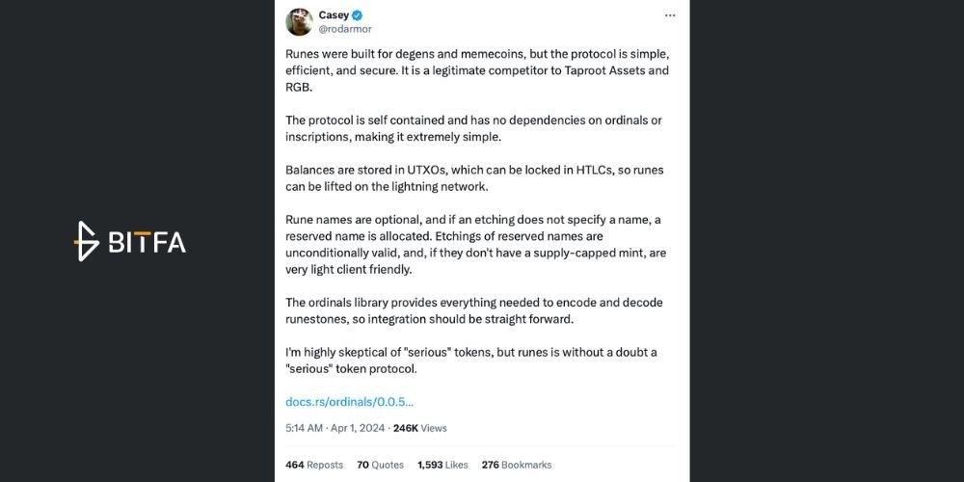The width and height of the screenshot is (964, 482).
Task: Visit the @rodarmor handle
Action: click(345, 29)
